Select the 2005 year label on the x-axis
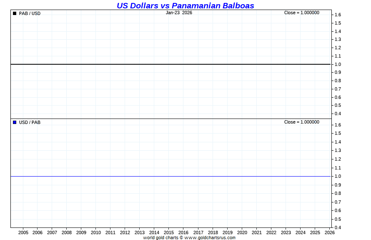Image resolution: width=371 pixels, height=240 pixels. pyautogui.click(x=23, y=232)
